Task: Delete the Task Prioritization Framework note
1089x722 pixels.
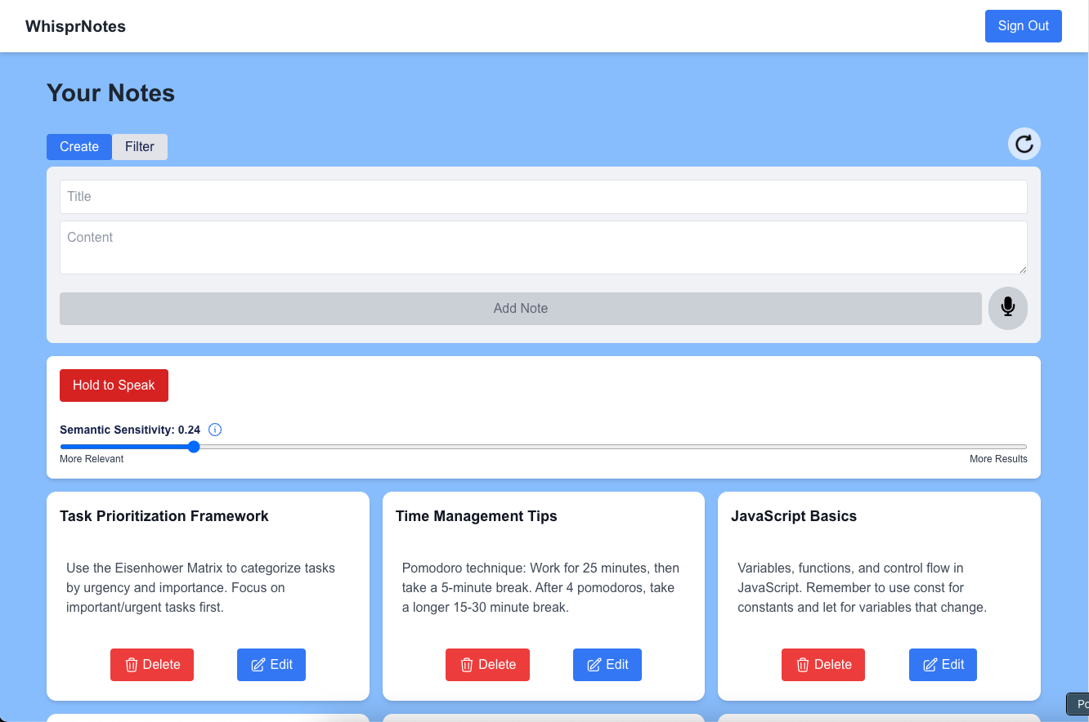Action: (152, 665)
